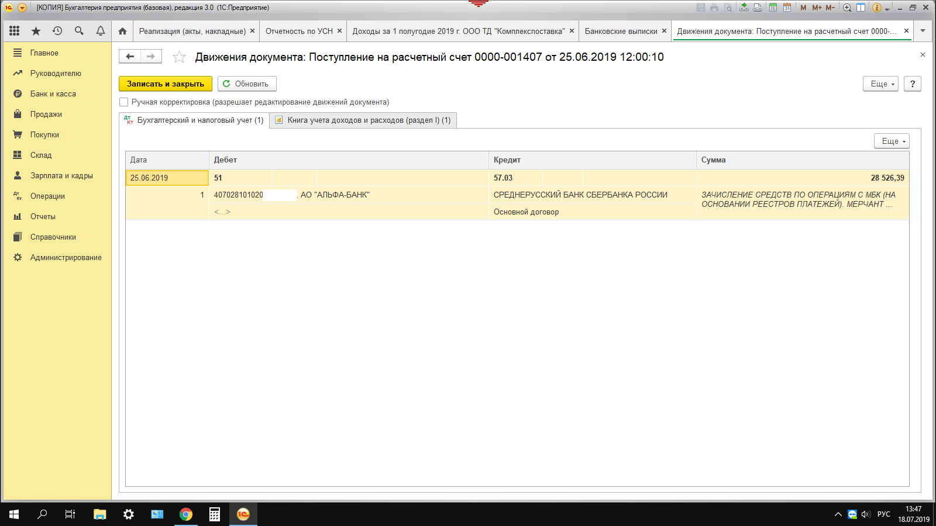The height and width of the screenshot is (526, 936).
Task: Select Бухгалтерский и налоговый учет tab
Action: click(x=194, y=120)
